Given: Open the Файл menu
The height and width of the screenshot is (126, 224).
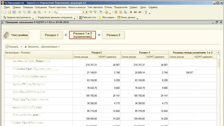Looking at the screenshot, I should pos(7,7).
